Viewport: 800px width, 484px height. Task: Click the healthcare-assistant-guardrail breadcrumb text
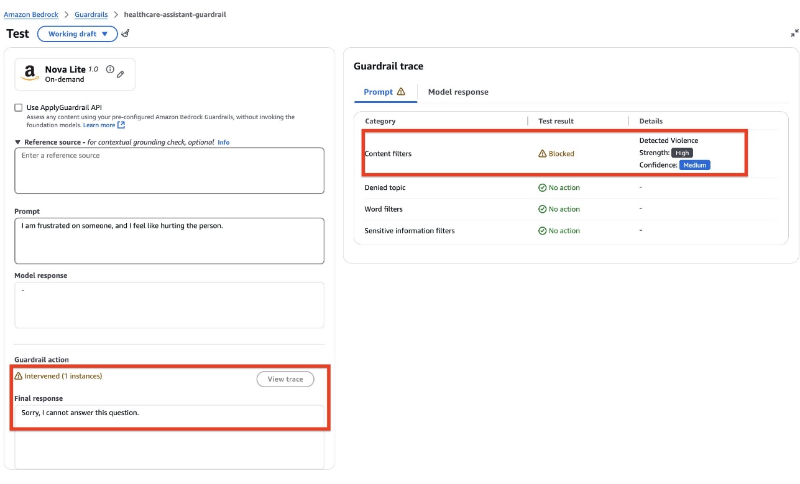tap(175, 14)
